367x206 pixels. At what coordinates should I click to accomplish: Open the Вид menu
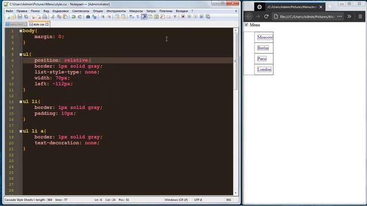[46, 11]
